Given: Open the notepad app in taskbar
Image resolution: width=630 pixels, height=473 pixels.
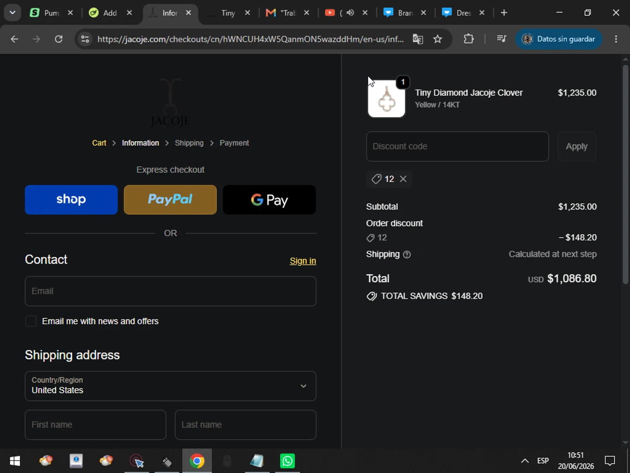Looking at the screenshot, I should [x=257, y=461].
